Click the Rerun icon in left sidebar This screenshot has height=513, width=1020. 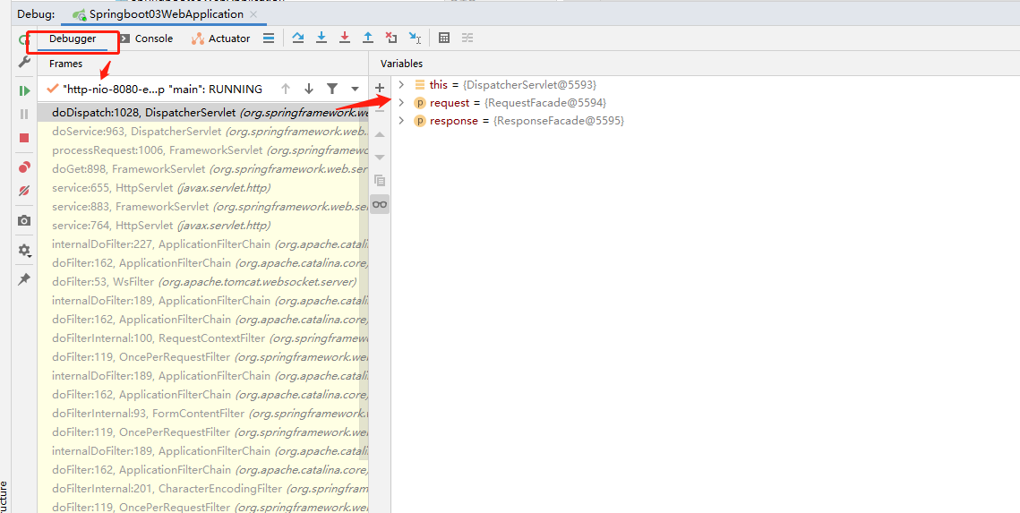24,39
